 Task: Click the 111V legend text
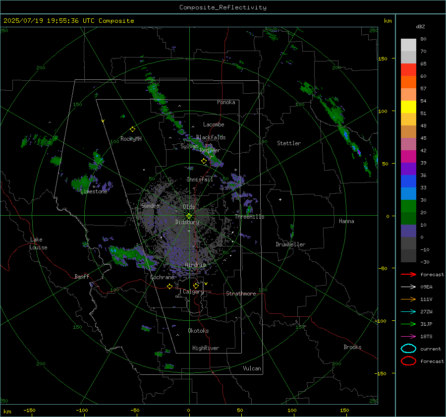426,299
